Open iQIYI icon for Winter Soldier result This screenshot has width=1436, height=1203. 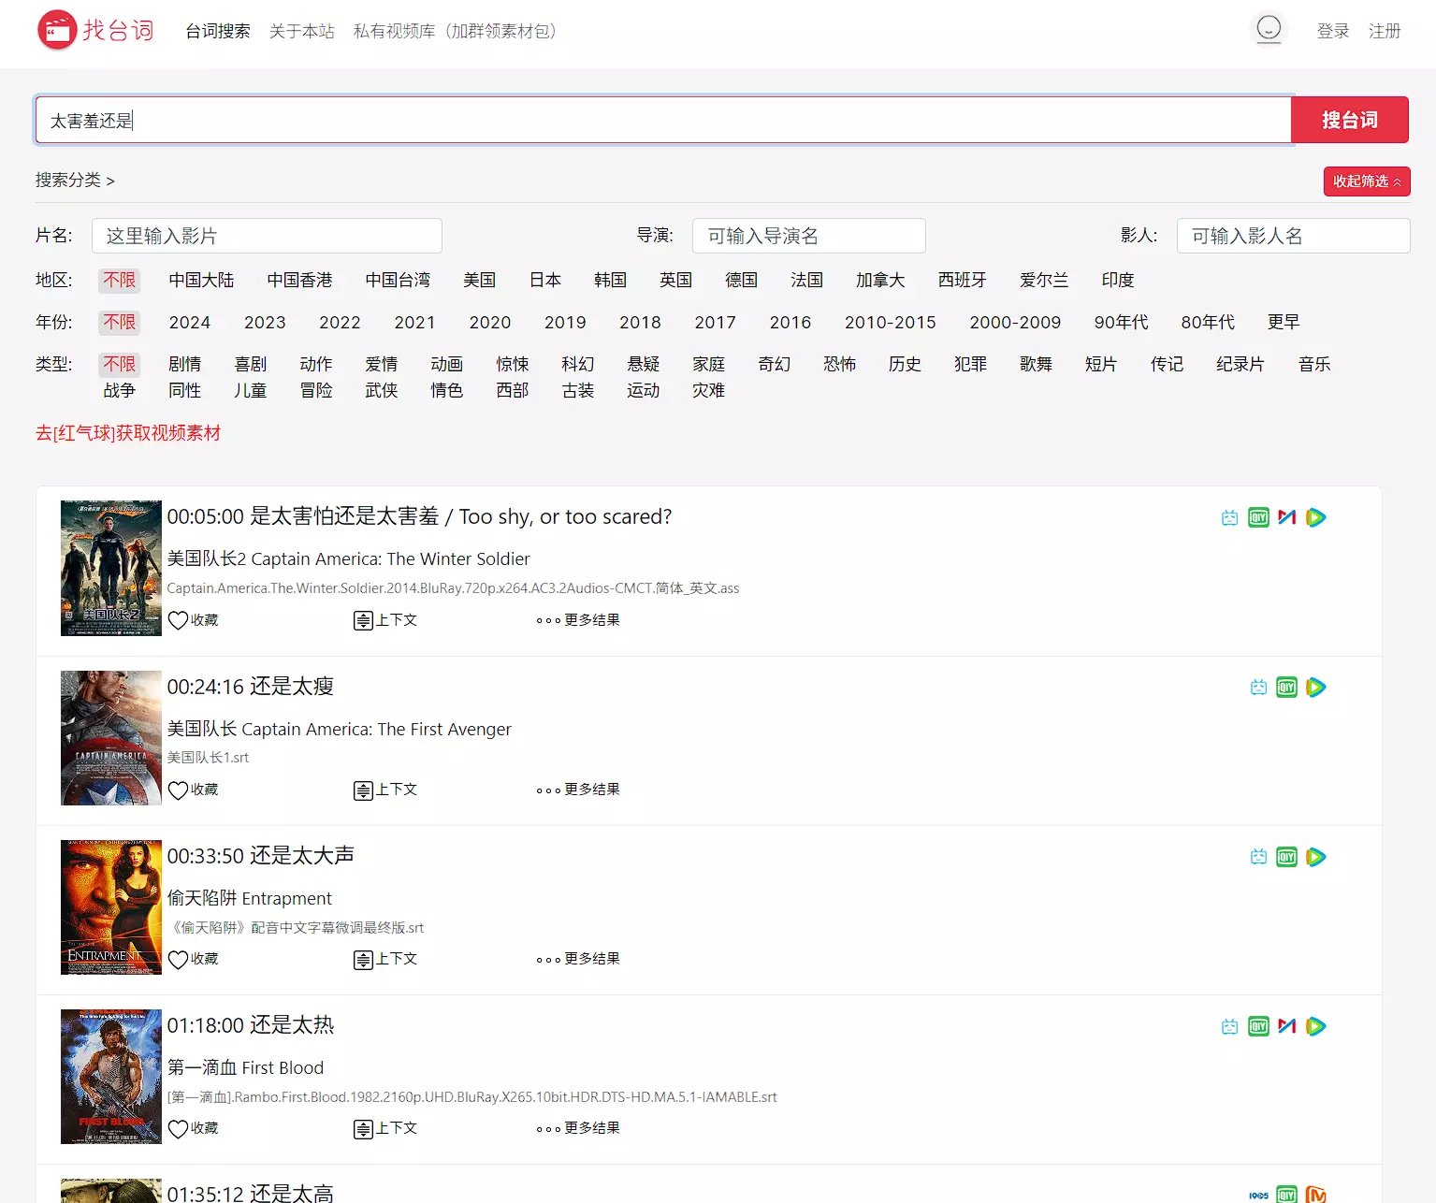1258,517
